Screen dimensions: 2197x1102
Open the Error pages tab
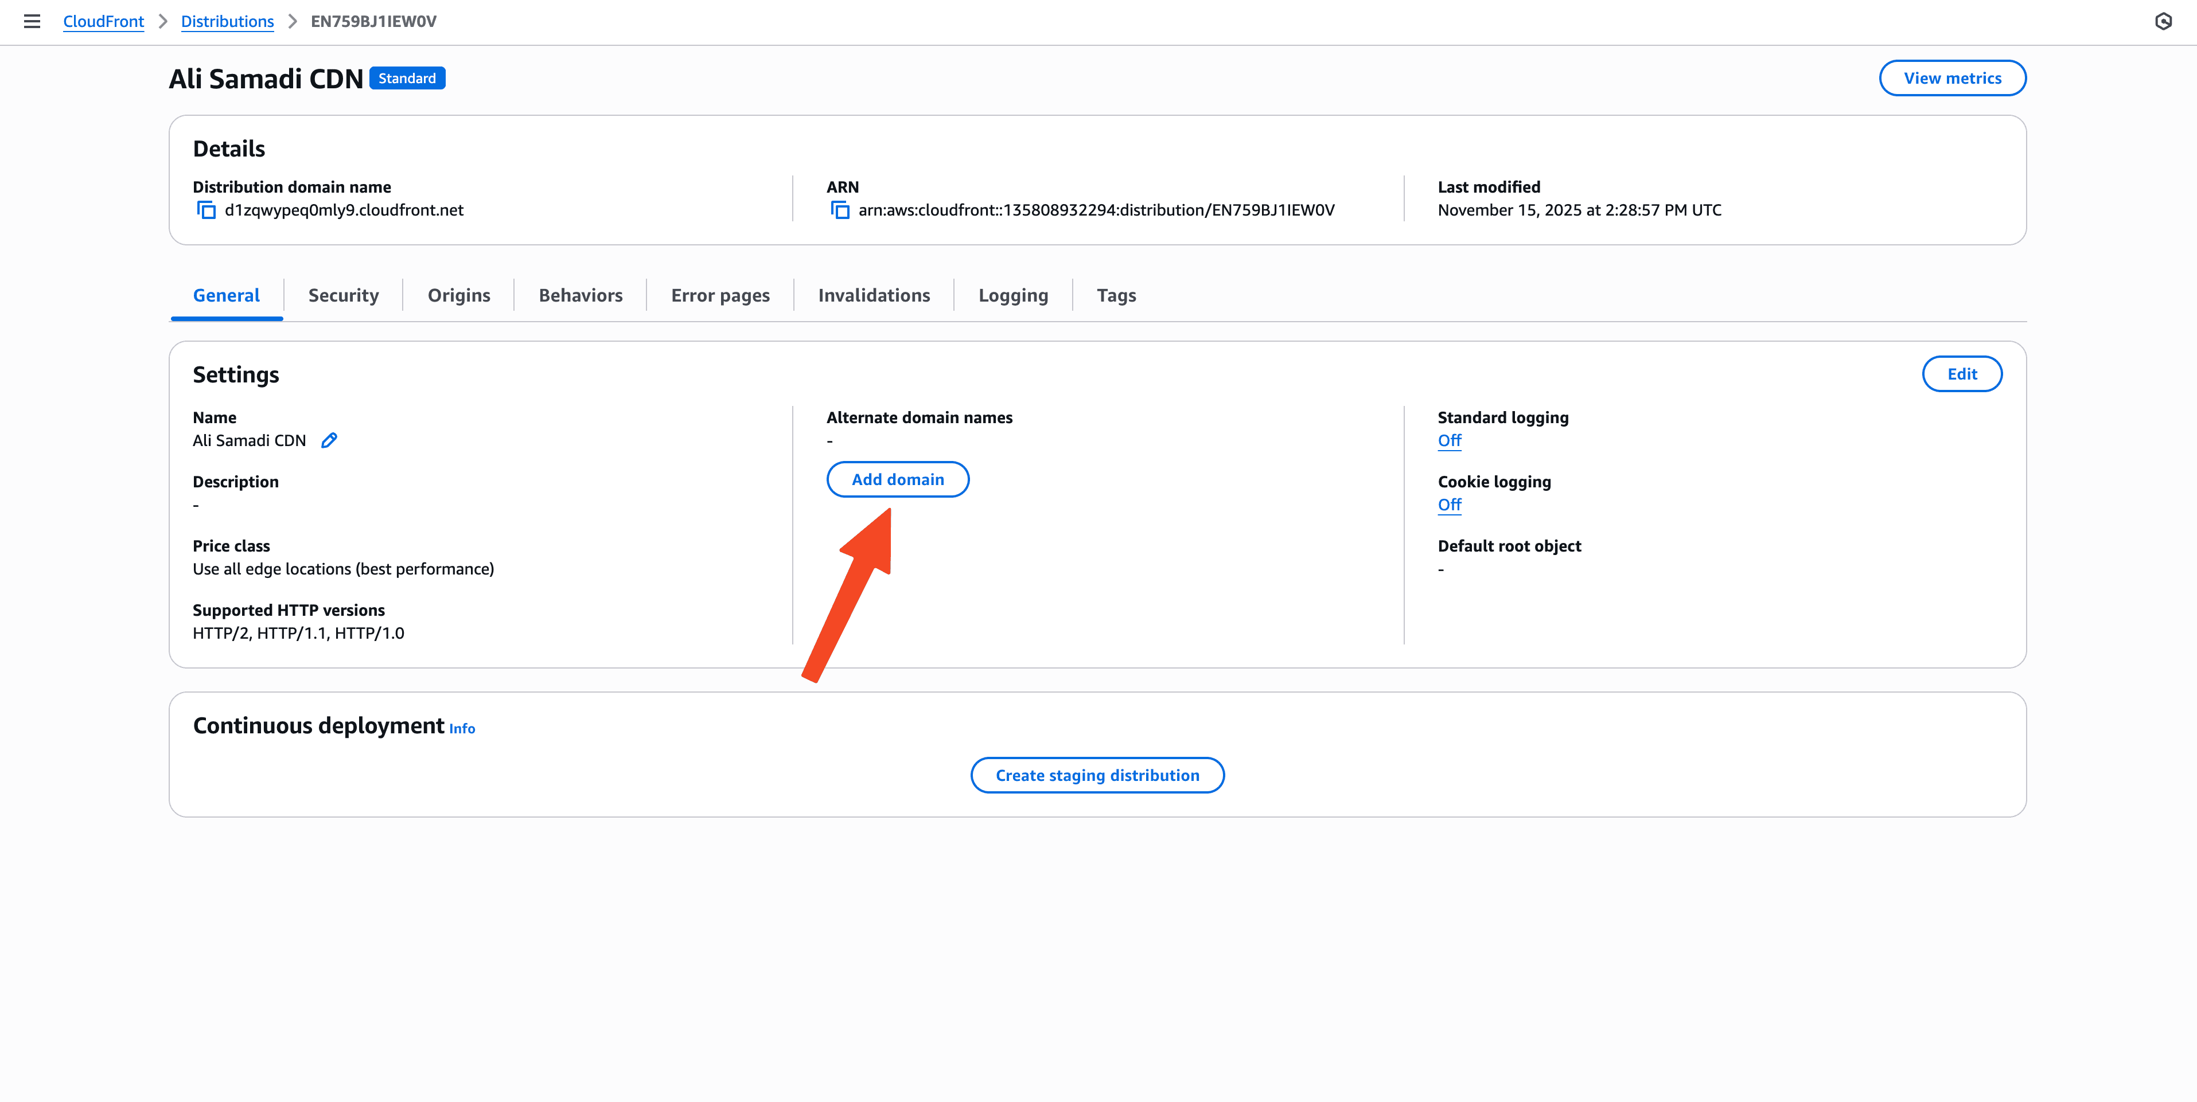point(720,296)
